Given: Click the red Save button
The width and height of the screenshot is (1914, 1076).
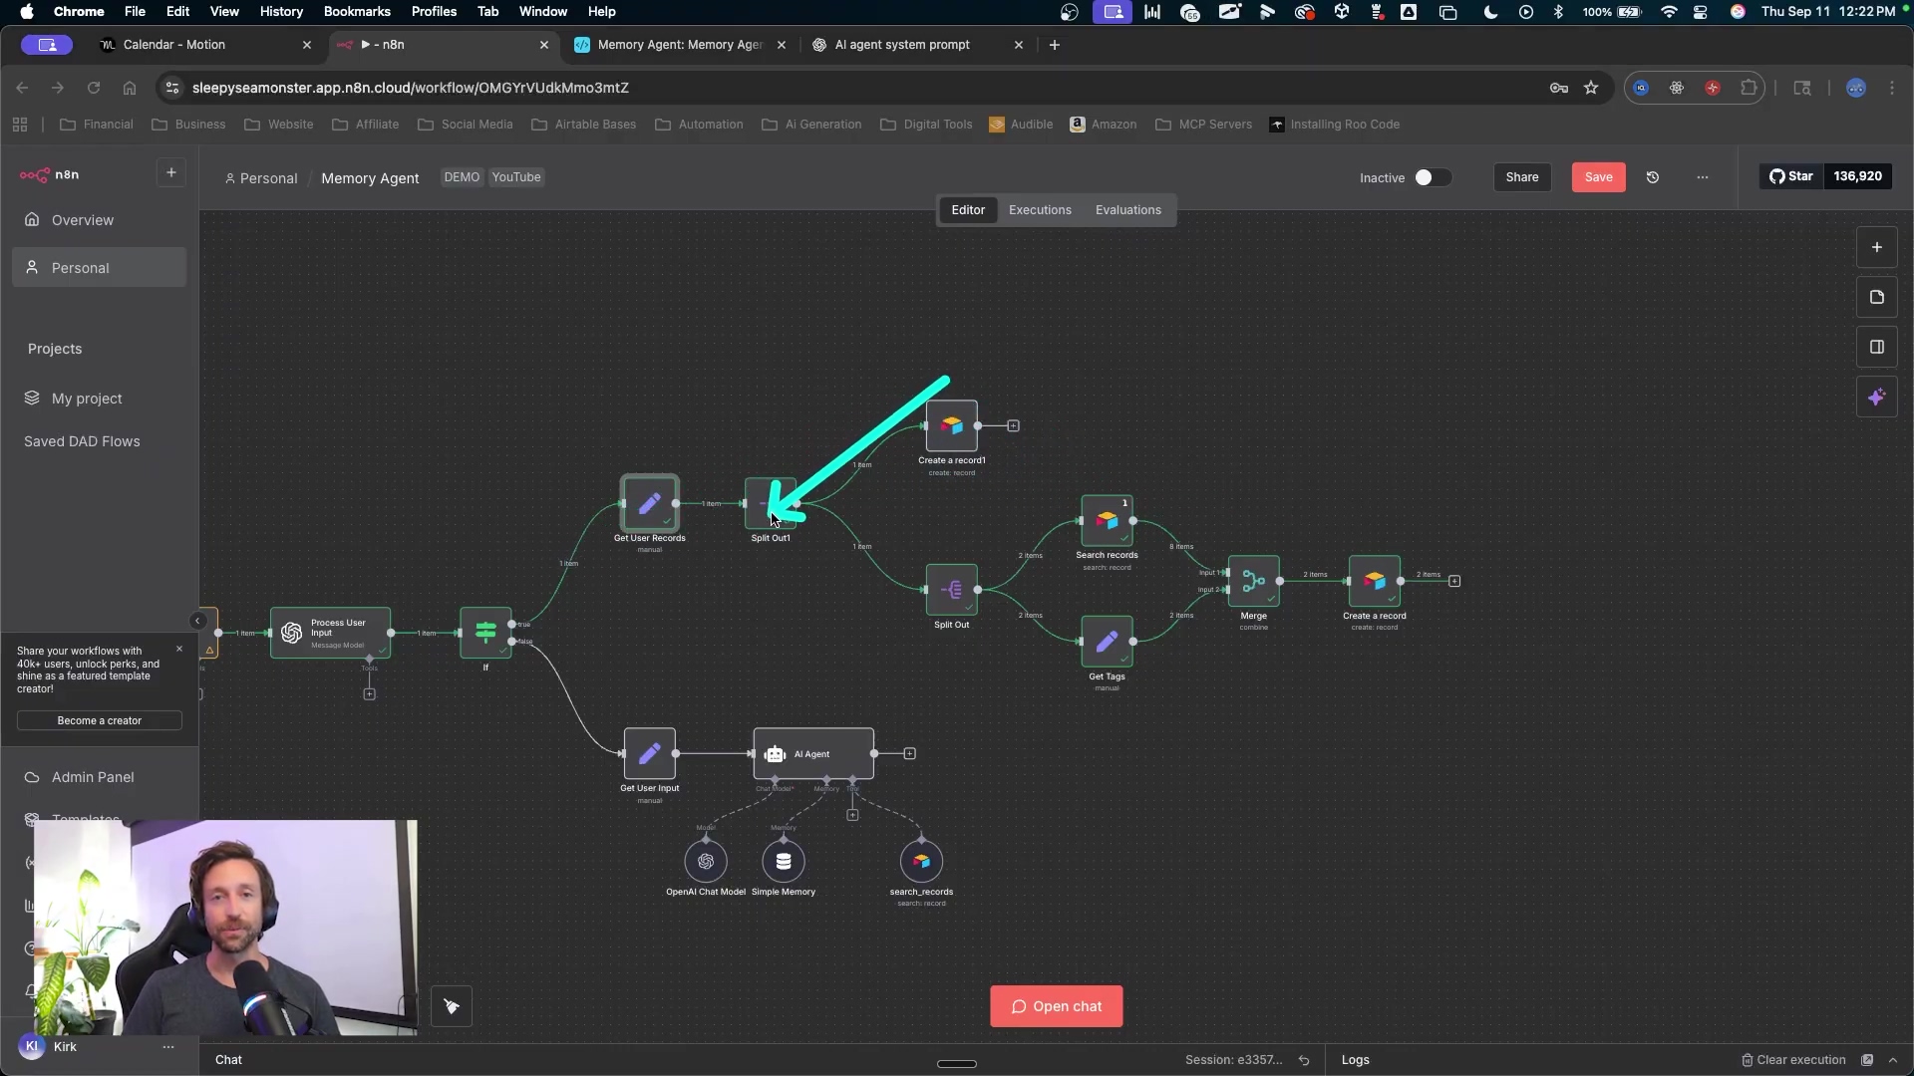Looking at the screenshot, I should [x=1598, y=177].
